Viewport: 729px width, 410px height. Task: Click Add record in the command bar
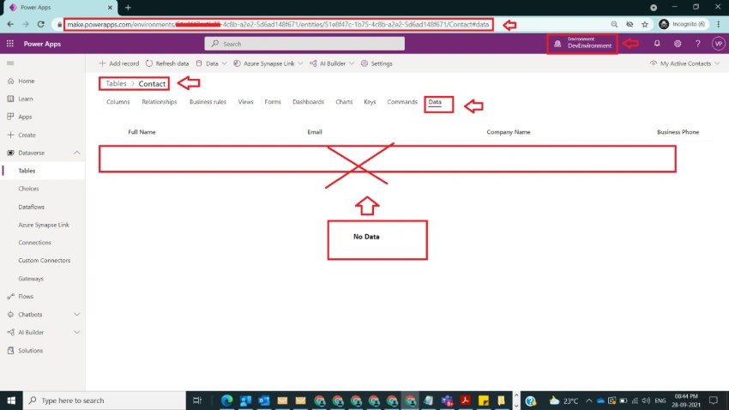pyautogui.click(x=119, y=63)
